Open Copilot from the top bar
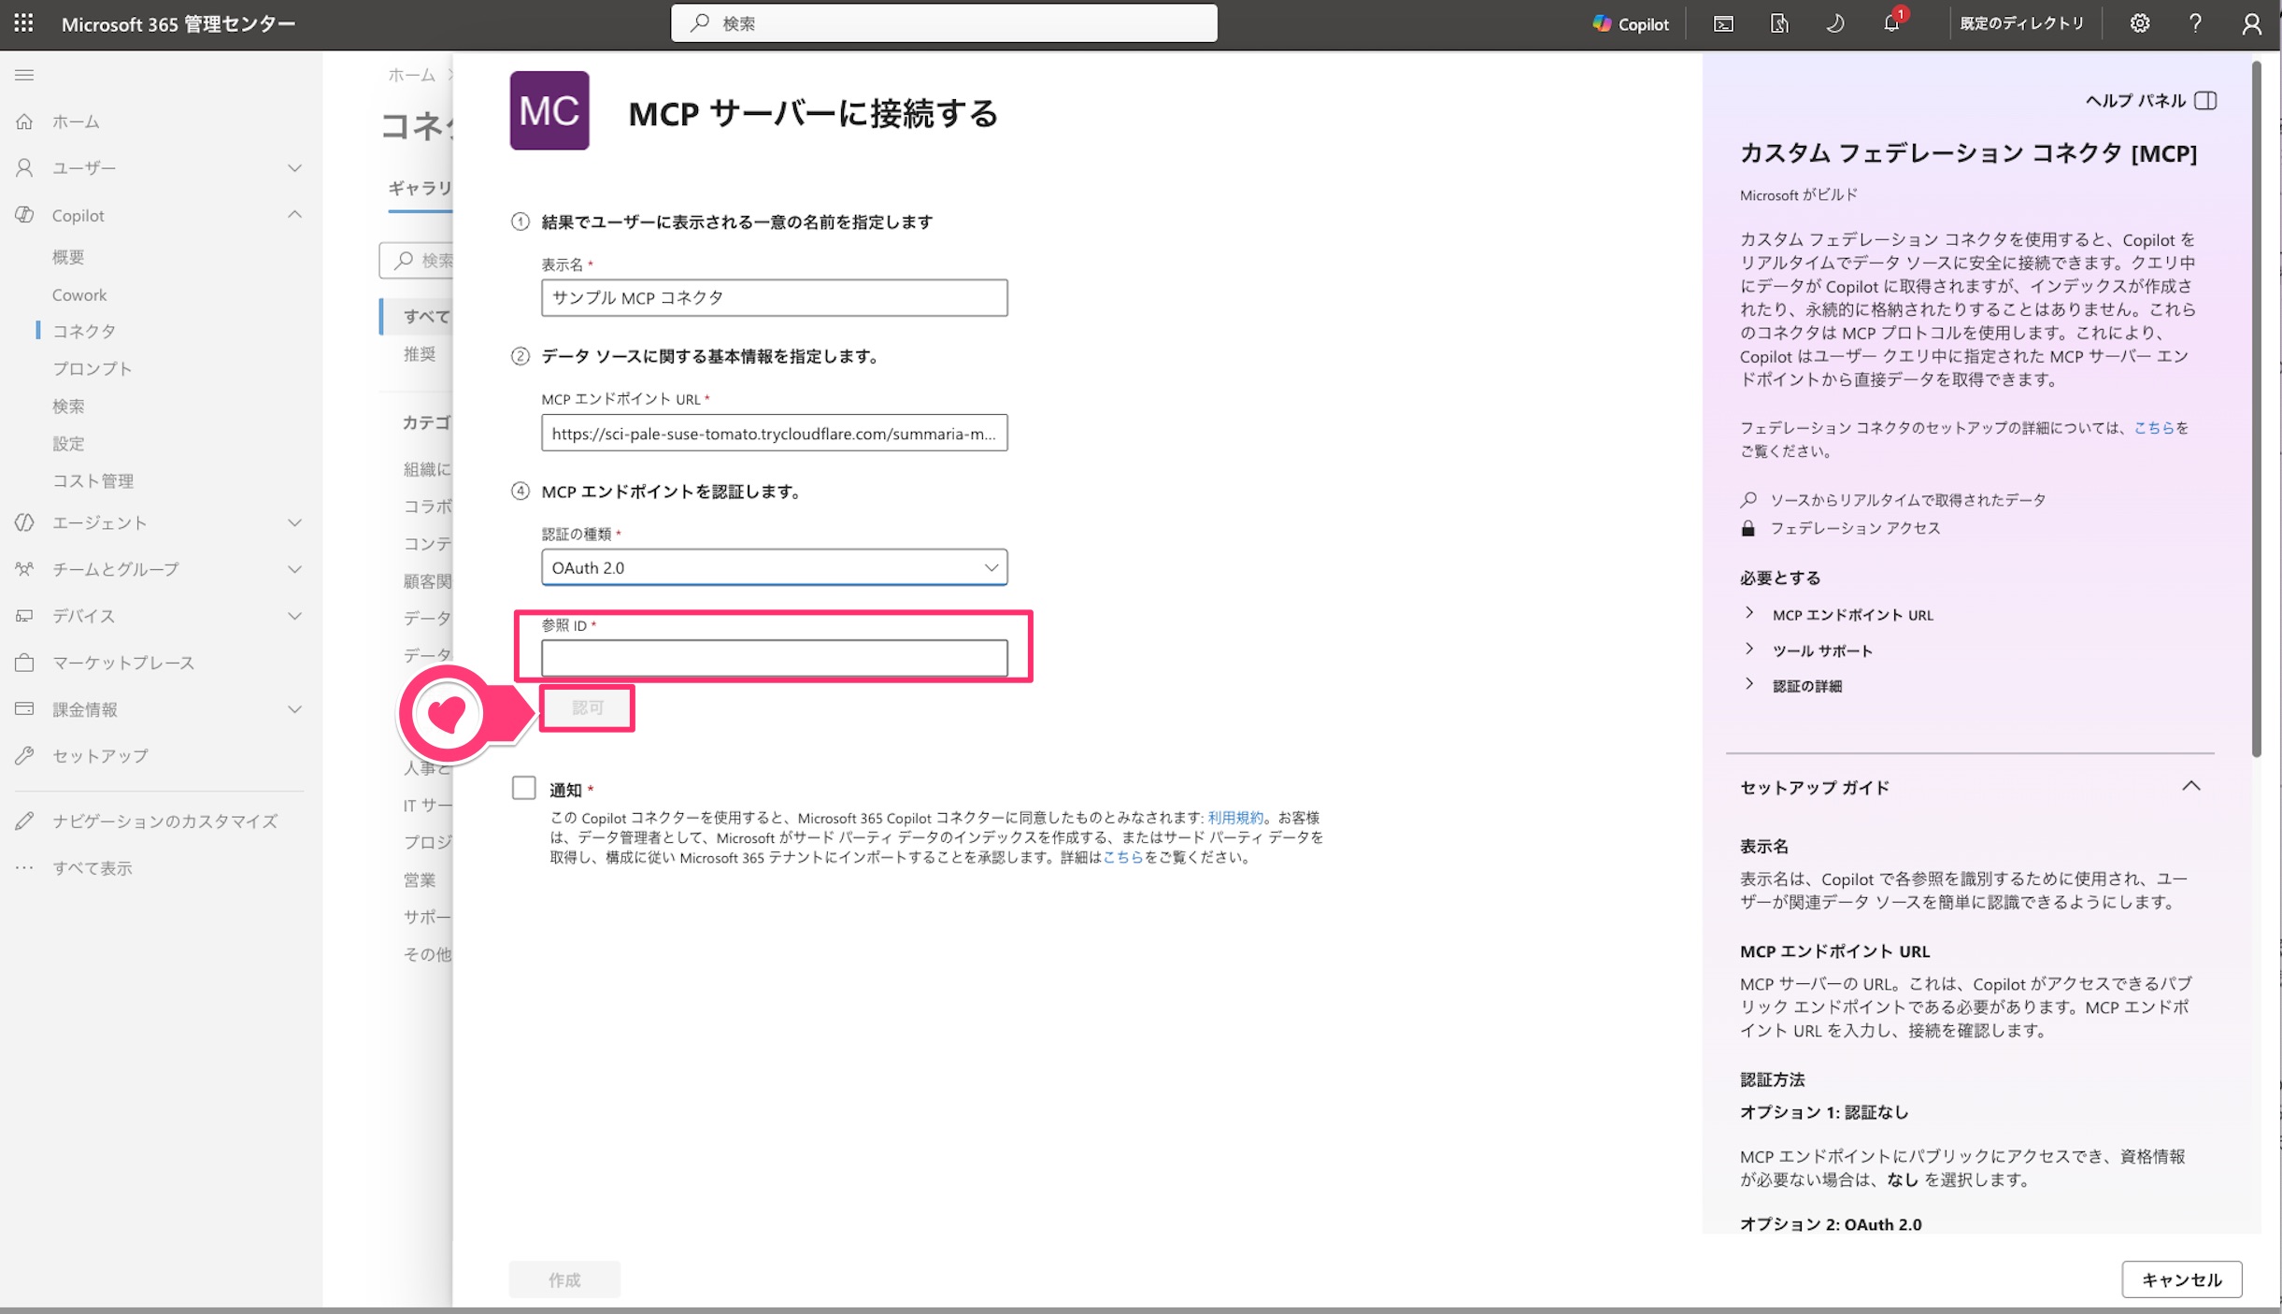The image size is (2282, 1314). click(1631, 24)
